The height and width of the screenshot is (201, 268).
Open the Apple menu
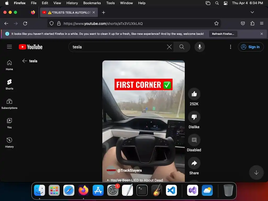[7, 3]
